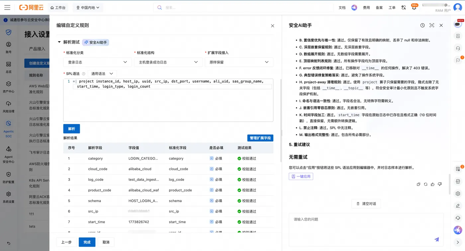Open 文档 in the top navigation
The height and width of the screenshot is (251, 465).
(342, 7)
